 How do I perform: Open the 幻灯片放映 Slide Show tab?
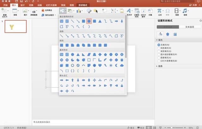point(52,5)
